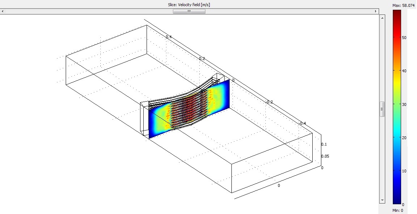Click the 'Slice: Velocity field [m/s]' title
Screen dimensions: 417x214
pyautogui.click(x=189, y=5)
